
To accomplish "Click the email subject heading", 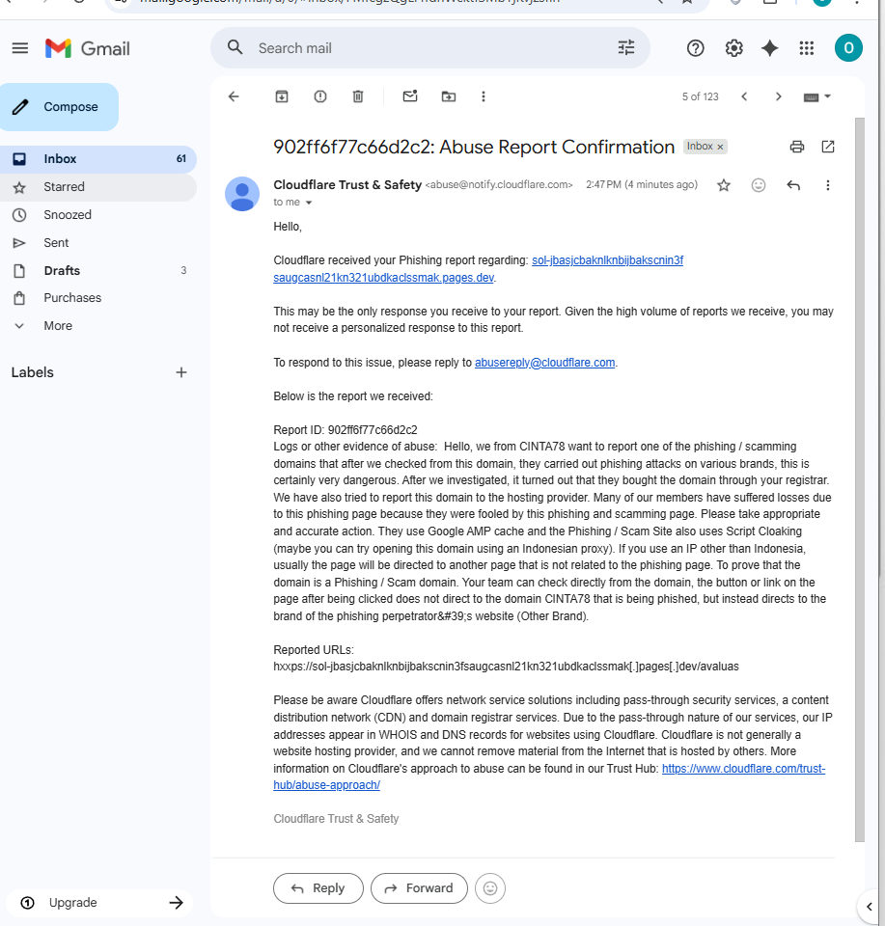I will pos(474,147).
